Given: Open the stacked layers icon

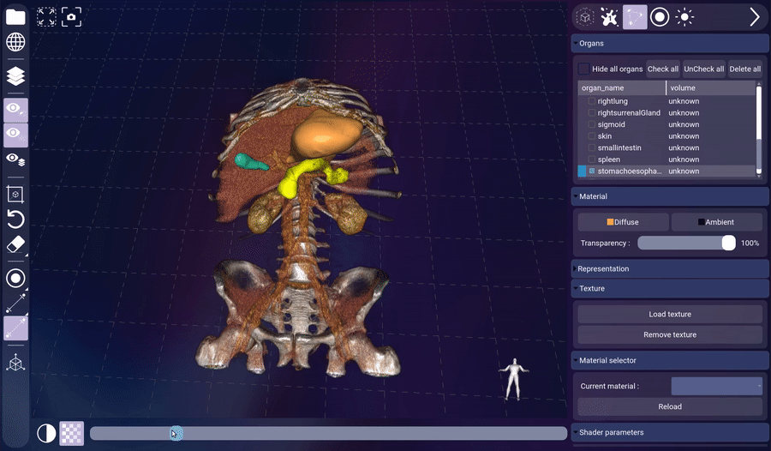Looking at the screenshot, I should (x=15, y=76).
